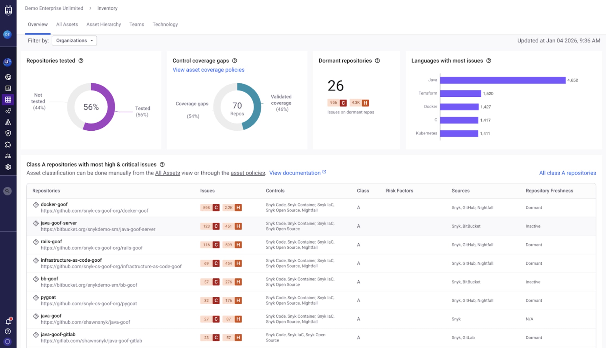
Task: Follow the underlined All Assets link in description
Action: pos(167,173)
